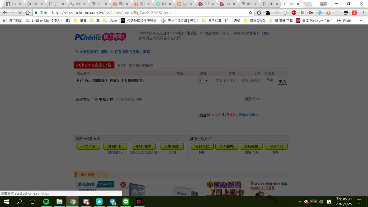This screenshot has height=207, width=368.
Task: Open the AdBlock Plus extension icon
Action: [294, 13]
